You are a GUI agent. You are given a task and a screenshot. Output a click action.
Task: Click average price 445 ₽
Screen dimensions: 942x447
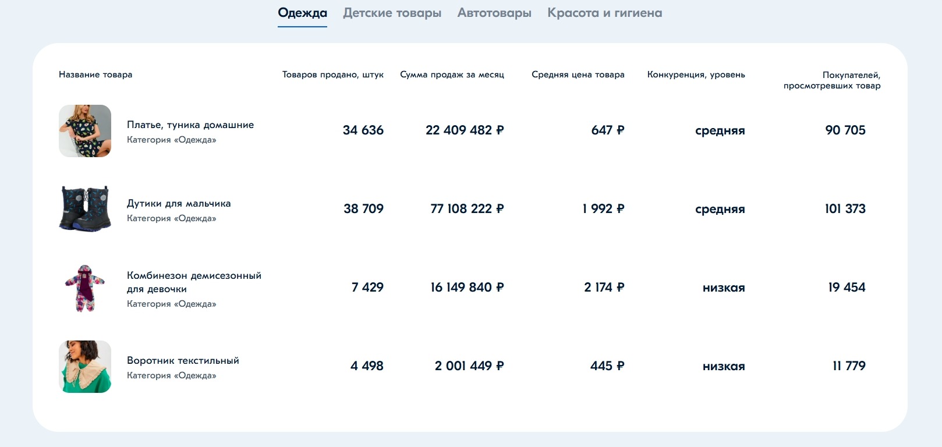[x=607, y=366]
